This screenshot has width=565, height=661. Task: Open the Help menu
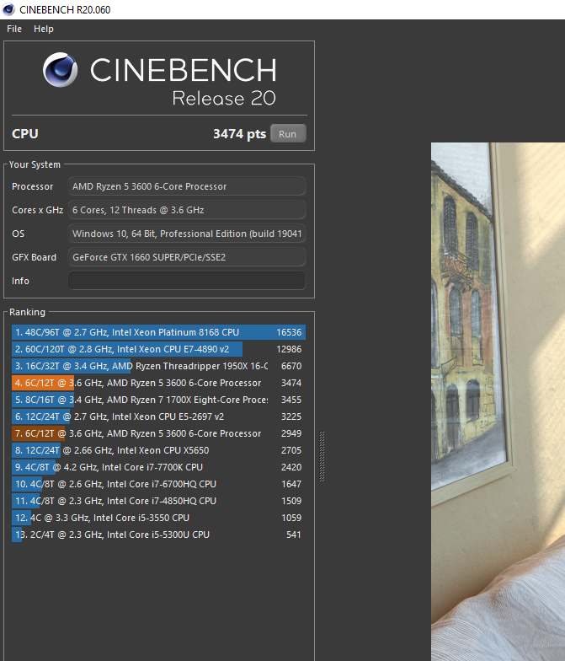point(44,29)
